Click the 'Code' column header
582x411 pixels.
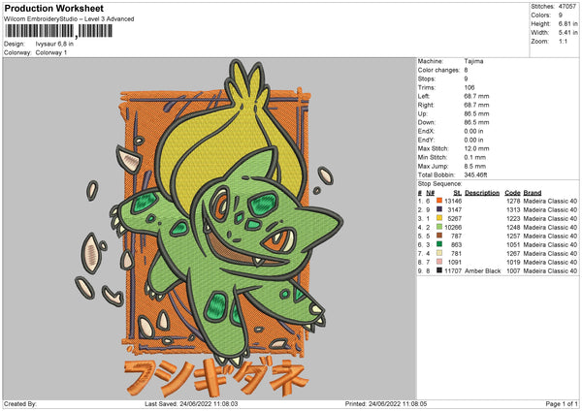click(512, 193)
